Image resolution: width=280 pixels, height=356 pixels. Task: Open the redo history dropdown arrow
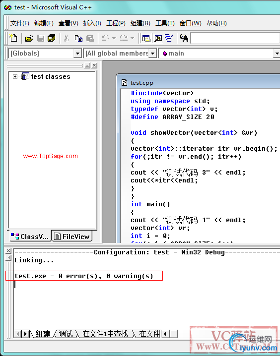pos(132,38)
